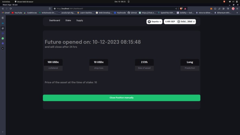Click the media control music note icon
Screen dimensions: 240x135
pos(219,9)
